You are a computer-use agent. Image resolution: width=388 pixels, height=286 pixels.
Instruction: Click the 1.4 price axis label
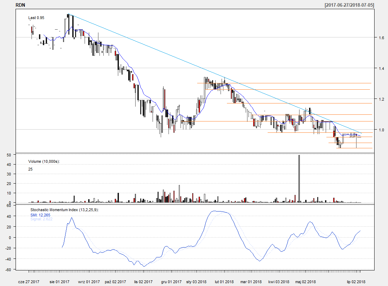[x=381, y=68]
